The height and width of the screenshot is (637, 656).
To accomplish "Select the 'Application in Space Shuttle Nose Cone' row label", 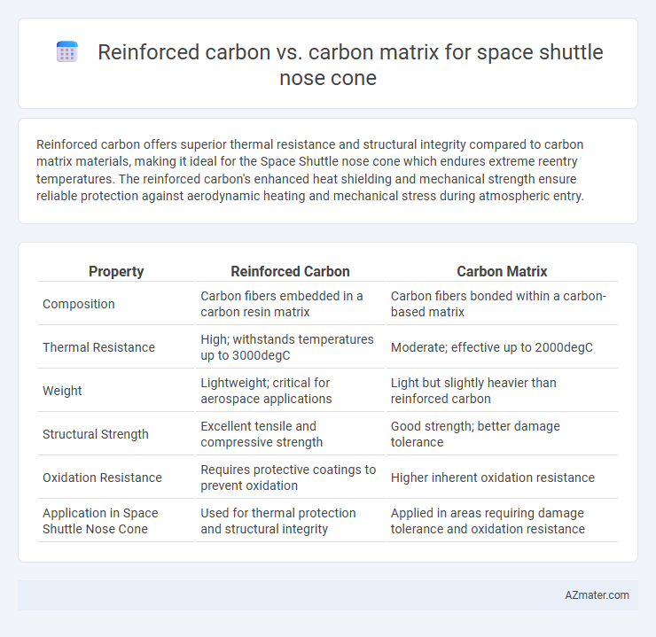I will [x=100, y=521].
